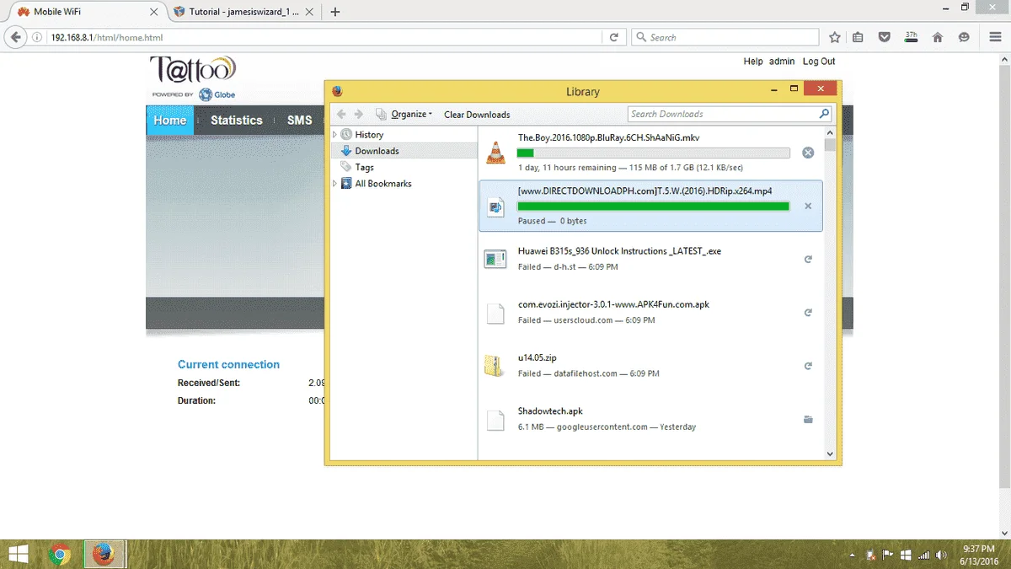
Task: Select Tags in Library sidebar
Action: [364, 167]
